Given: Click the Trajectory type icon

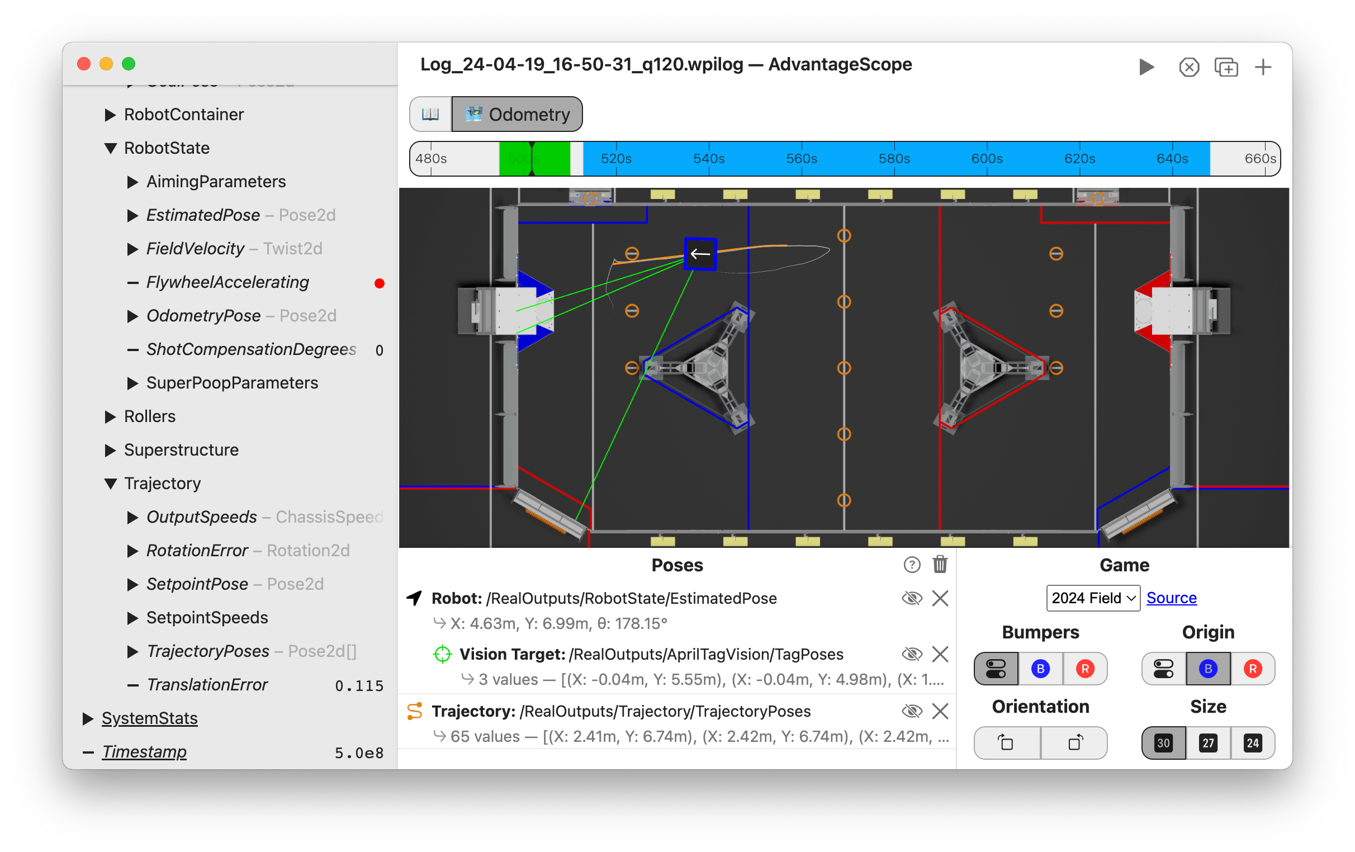Looking at the screenshot, I should coord(415,711).
